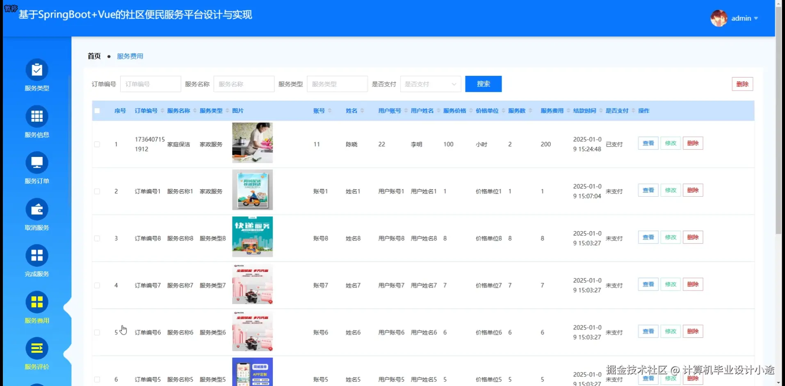Sort by 用户姓名 column arrows

pos(438,111)
